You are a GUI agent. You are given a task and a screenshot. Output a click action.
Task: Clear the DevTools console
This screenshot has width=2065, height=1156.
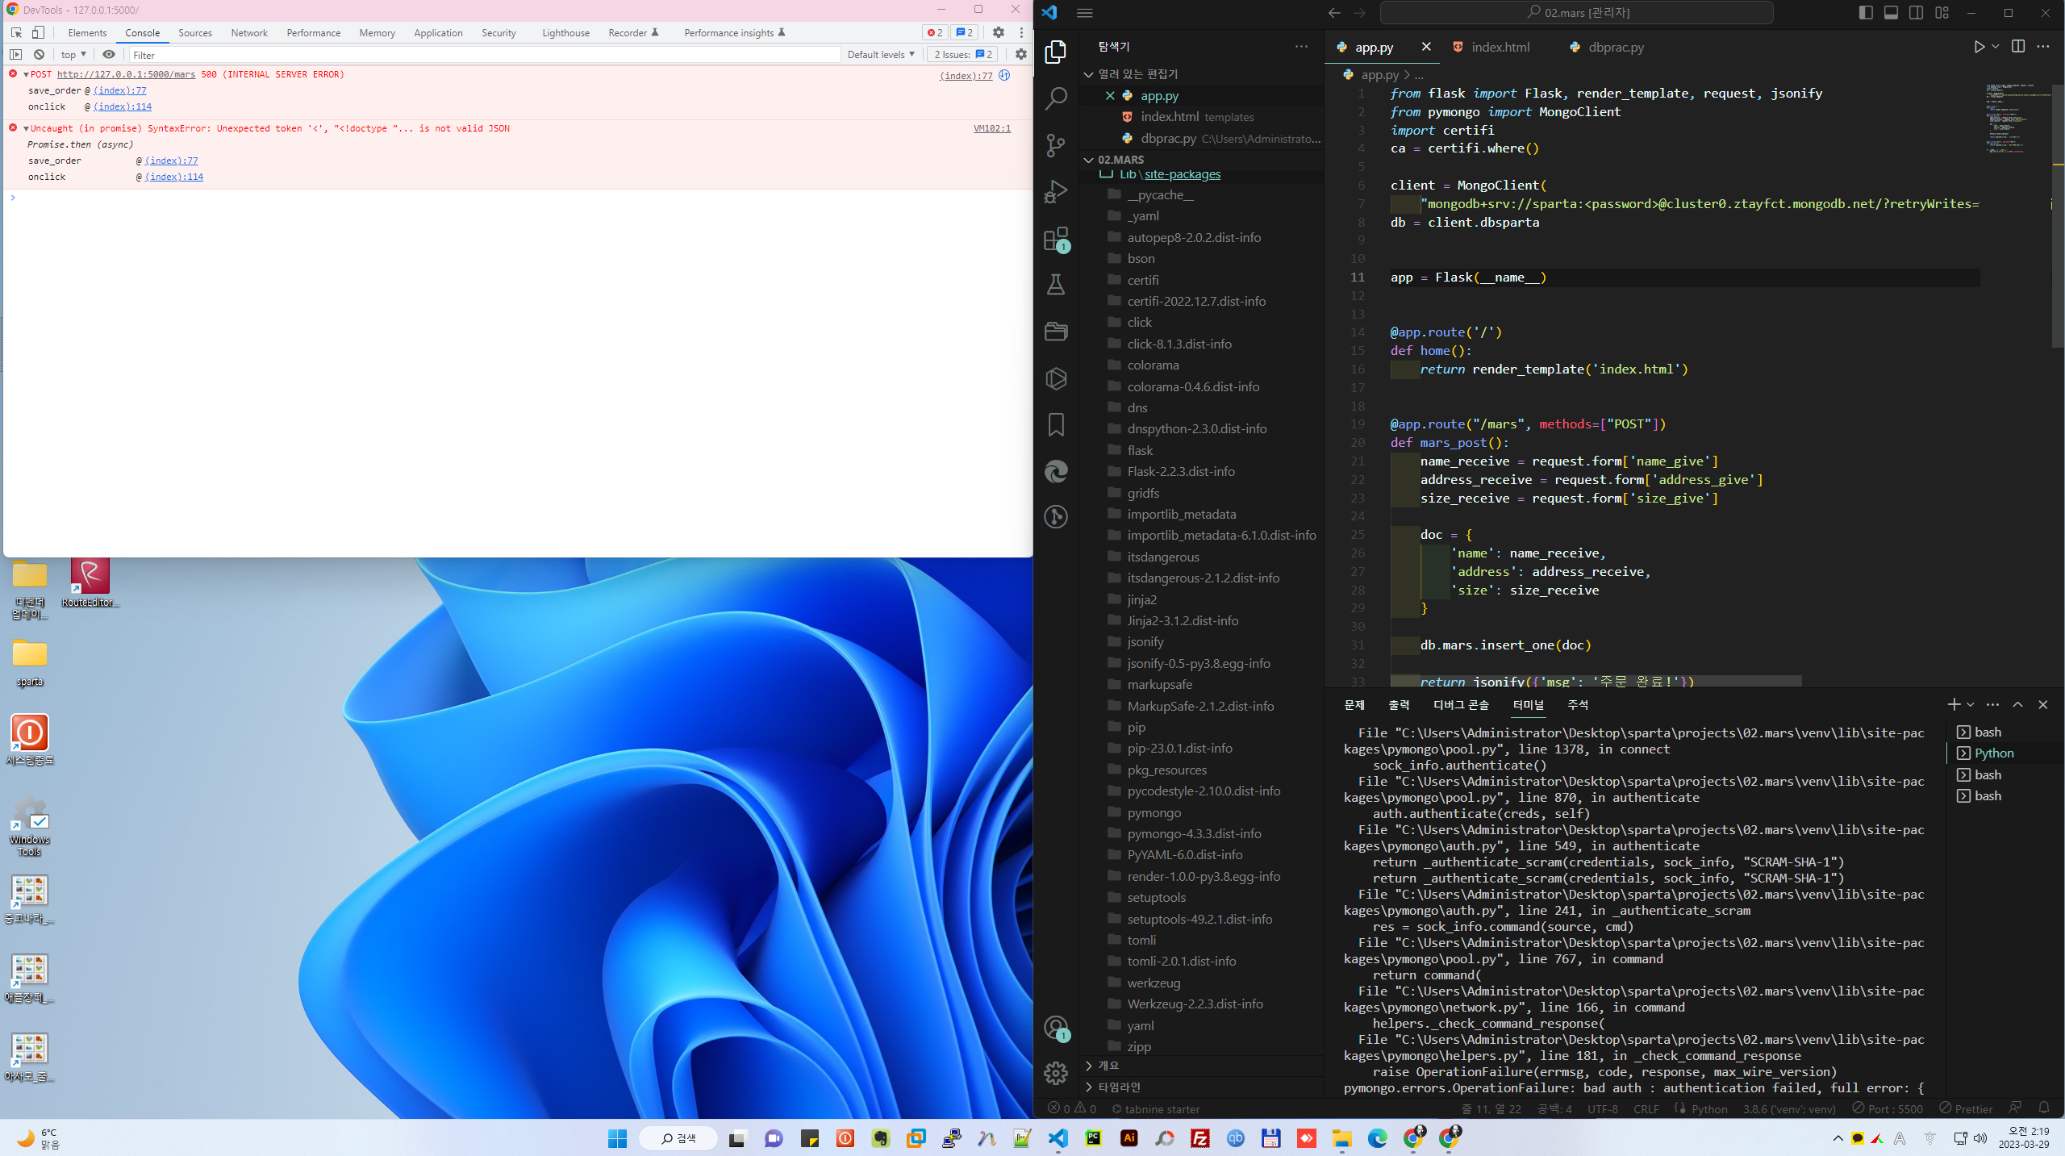(x=39, y=55)
